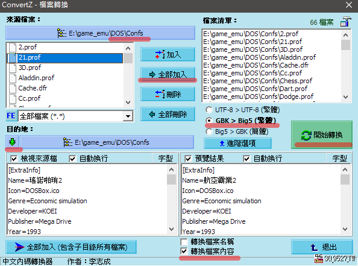Click the Cache.dfr file icon
Screen dimensions: 358x266
tap(13, 88)
